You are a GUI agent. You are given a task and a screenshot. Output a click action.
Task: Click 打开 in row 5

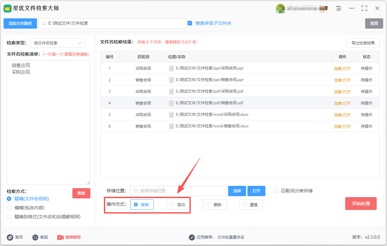[x=347, y=115]
